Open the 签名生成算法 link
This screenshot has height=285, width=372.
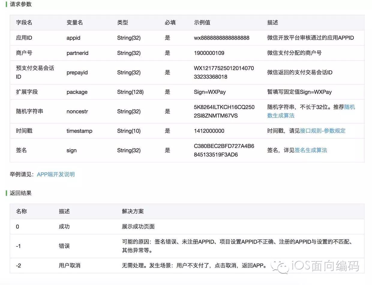[x=311, y=150]
